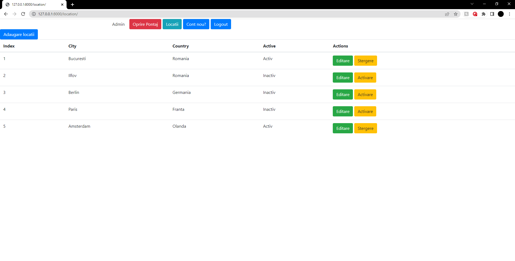Click the browser profile avatar icon

click(x=501, y=14)
